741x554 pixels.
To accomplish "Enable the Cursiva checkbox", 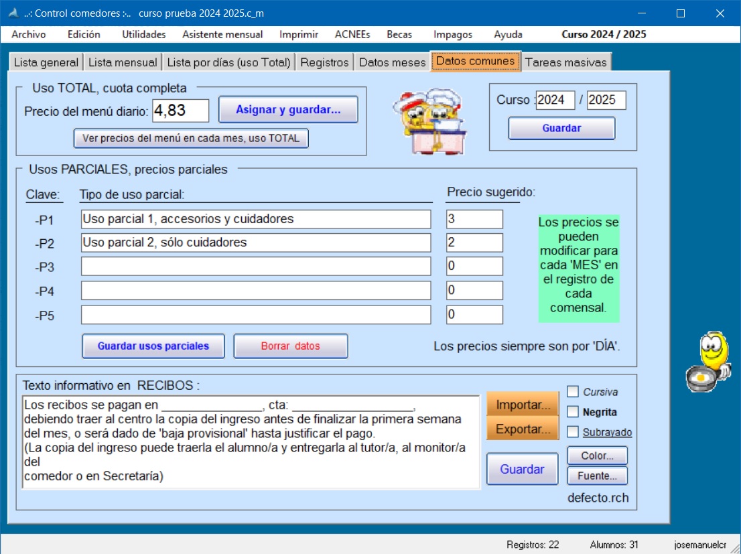I will click(574, 392).
